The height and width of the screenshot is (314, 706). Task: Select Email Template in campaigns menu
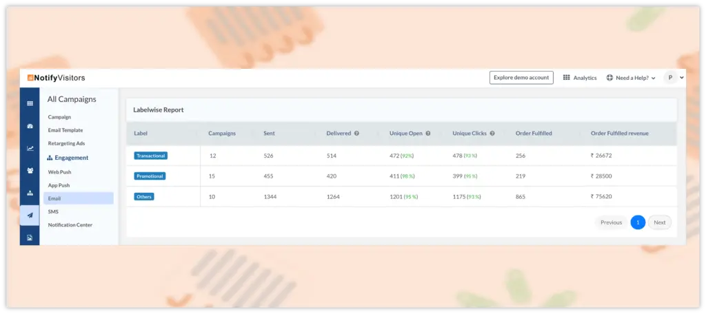tap(65, 130)
